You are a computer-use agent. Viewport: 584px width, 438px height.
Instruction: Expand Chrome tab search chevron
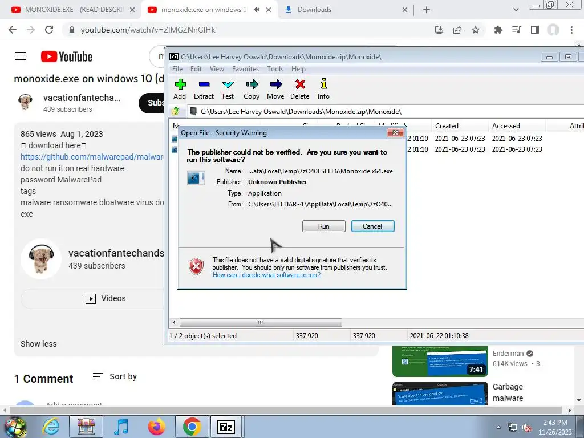click(516, 10)
